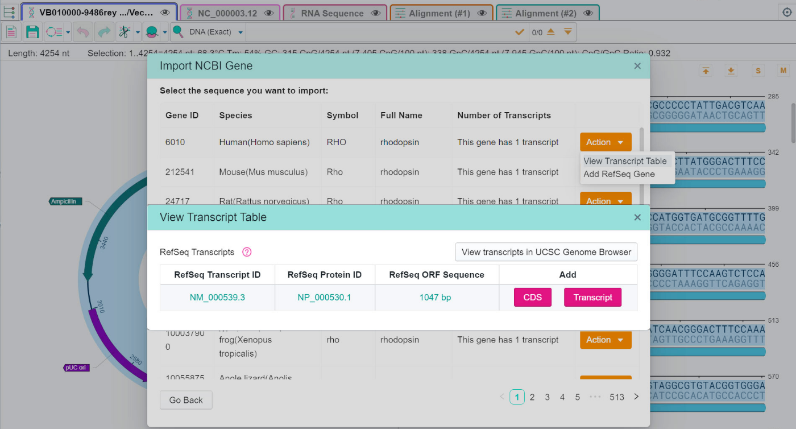
Task: Click the orange checkmark confirm search icon
Action: [519, 32]
